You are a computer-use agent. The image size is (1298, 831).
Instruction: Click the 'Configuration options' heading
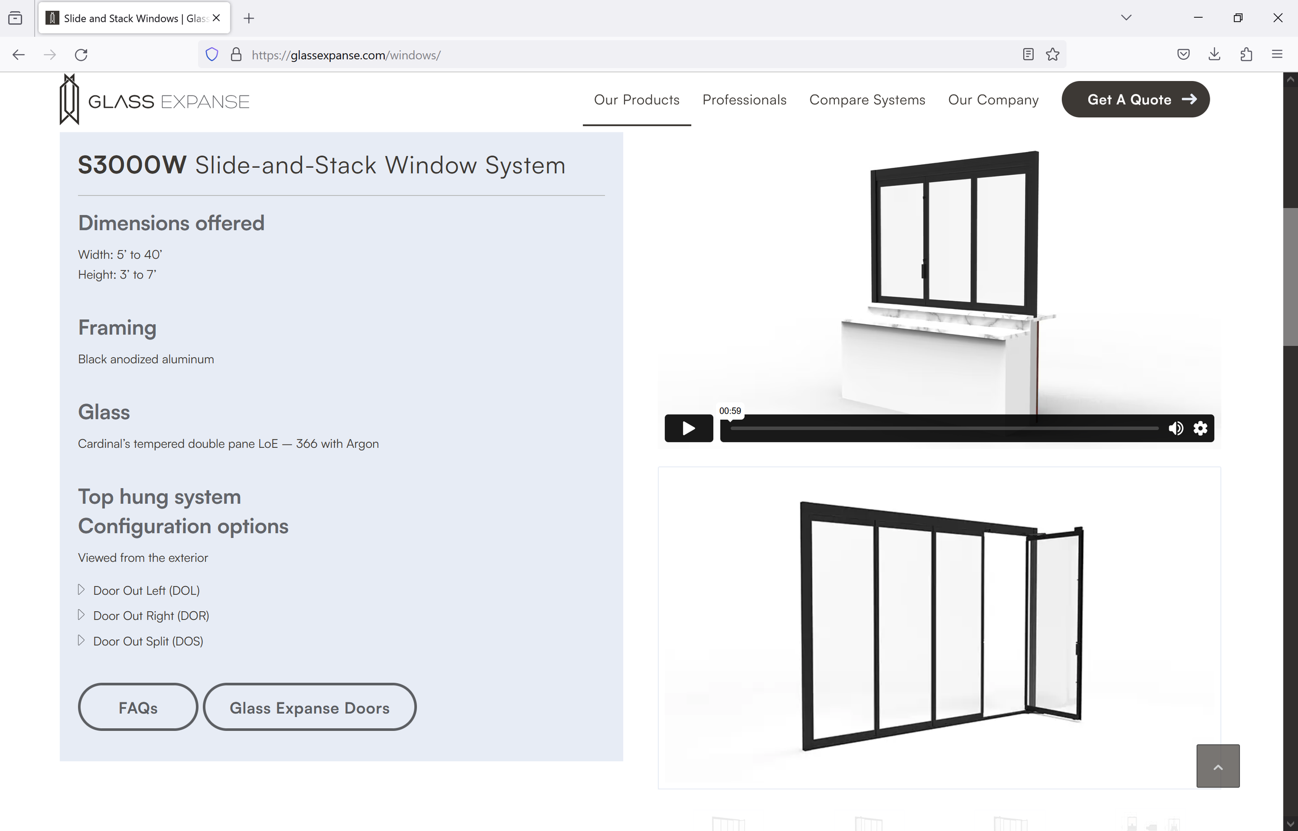[x=183, y=526]
